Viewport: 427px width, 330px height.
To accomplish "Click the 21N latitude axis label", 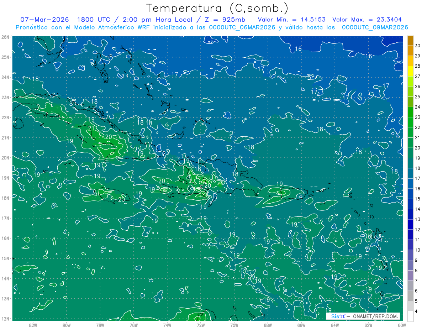I will (x=5, y=138).
